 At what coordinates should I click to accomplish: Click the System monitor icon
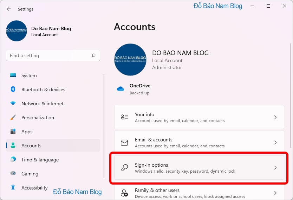pos(13,75)
